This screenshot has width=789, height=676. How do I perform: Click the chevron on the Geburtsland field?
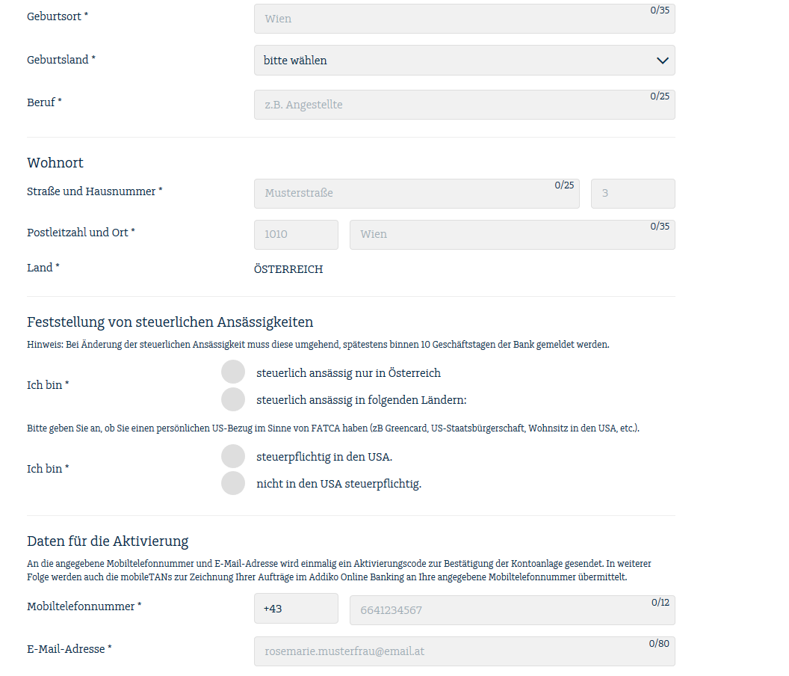(x=662, y=61)
